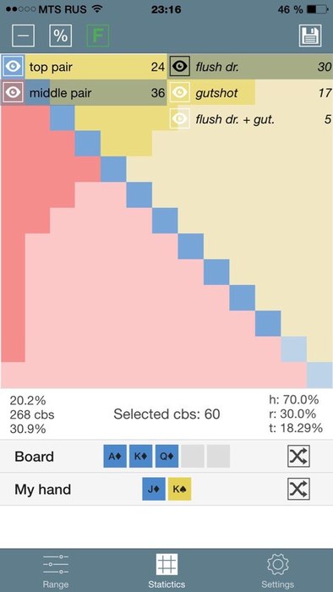Select the yellow K♠ hand card
This screenshot has height=592, width=333.
pos(179,489)
